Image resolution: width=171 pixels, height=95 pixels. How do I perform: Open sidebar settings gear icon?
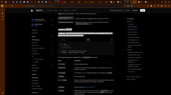pyautogui.click(x=3, y=93)
